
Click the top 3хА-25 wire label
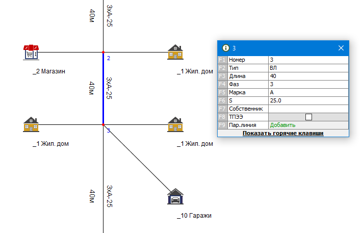[x=110, y=16]
